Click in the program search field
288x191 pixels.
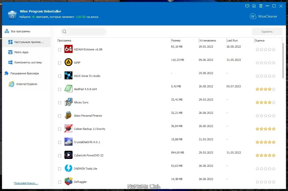coord(83,32)
